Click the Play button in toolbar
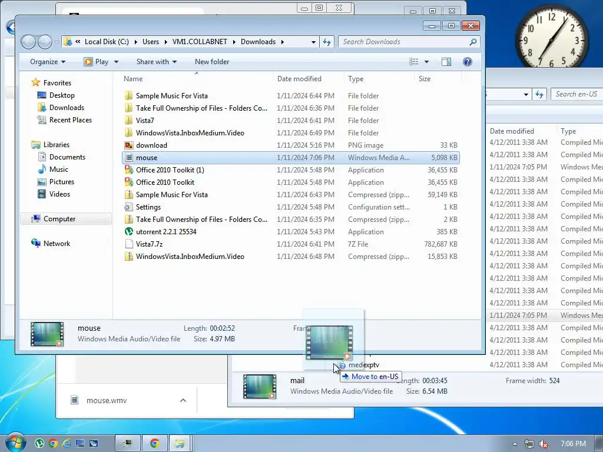The image size is (603, 452). click(96, 62)
